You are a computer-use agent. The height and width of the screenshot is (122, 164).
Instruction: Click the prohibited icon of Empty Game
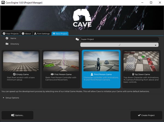(14, 74)
